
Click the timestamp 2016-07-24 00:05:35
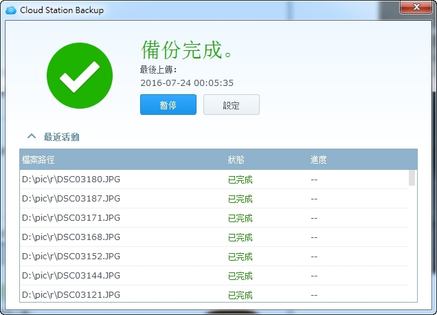187,83
